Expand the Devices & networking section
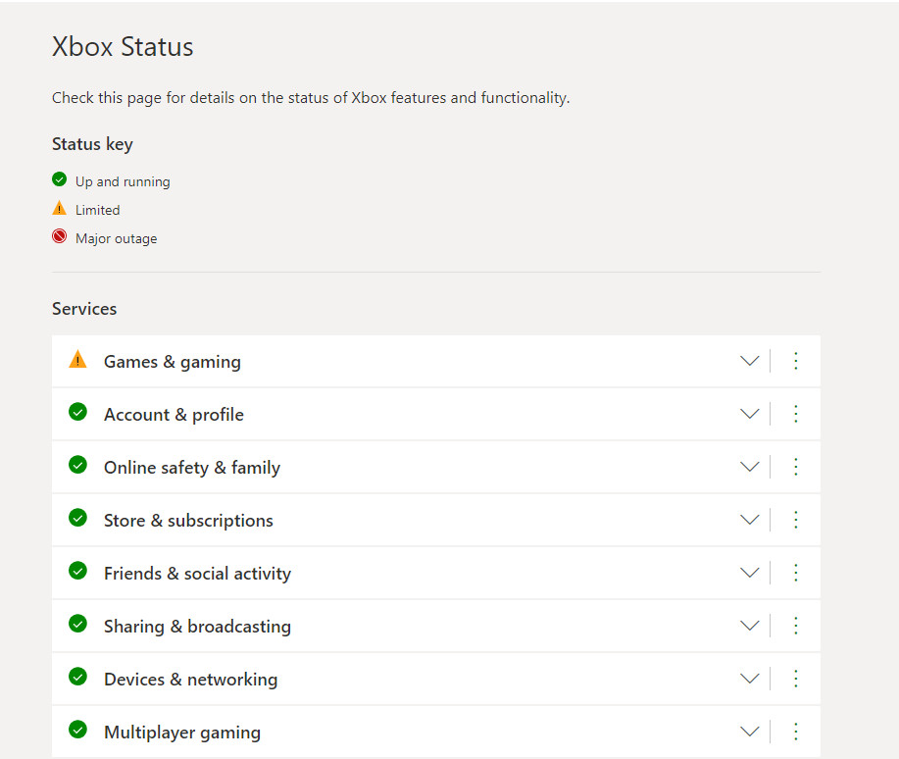 click(750, 678)
